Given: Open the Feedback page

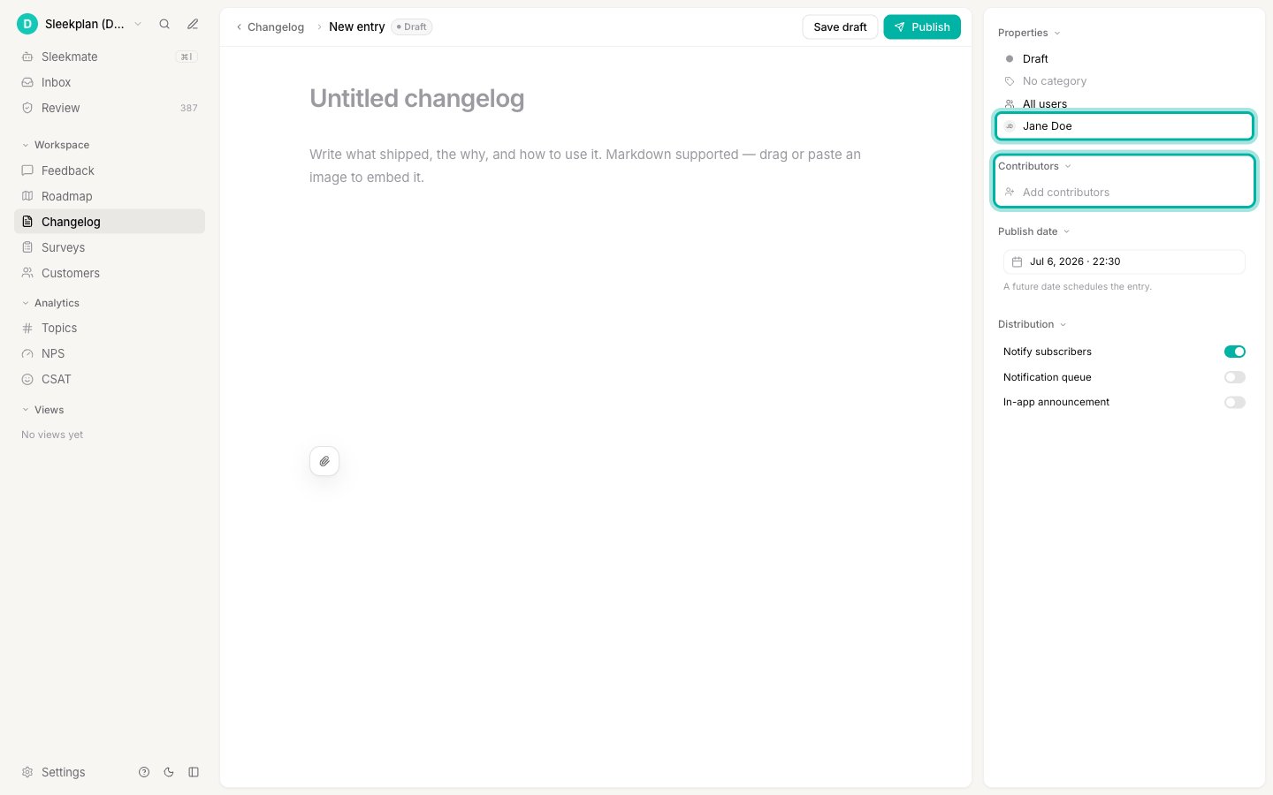Looking at the screenshot, I should [110, 170].
